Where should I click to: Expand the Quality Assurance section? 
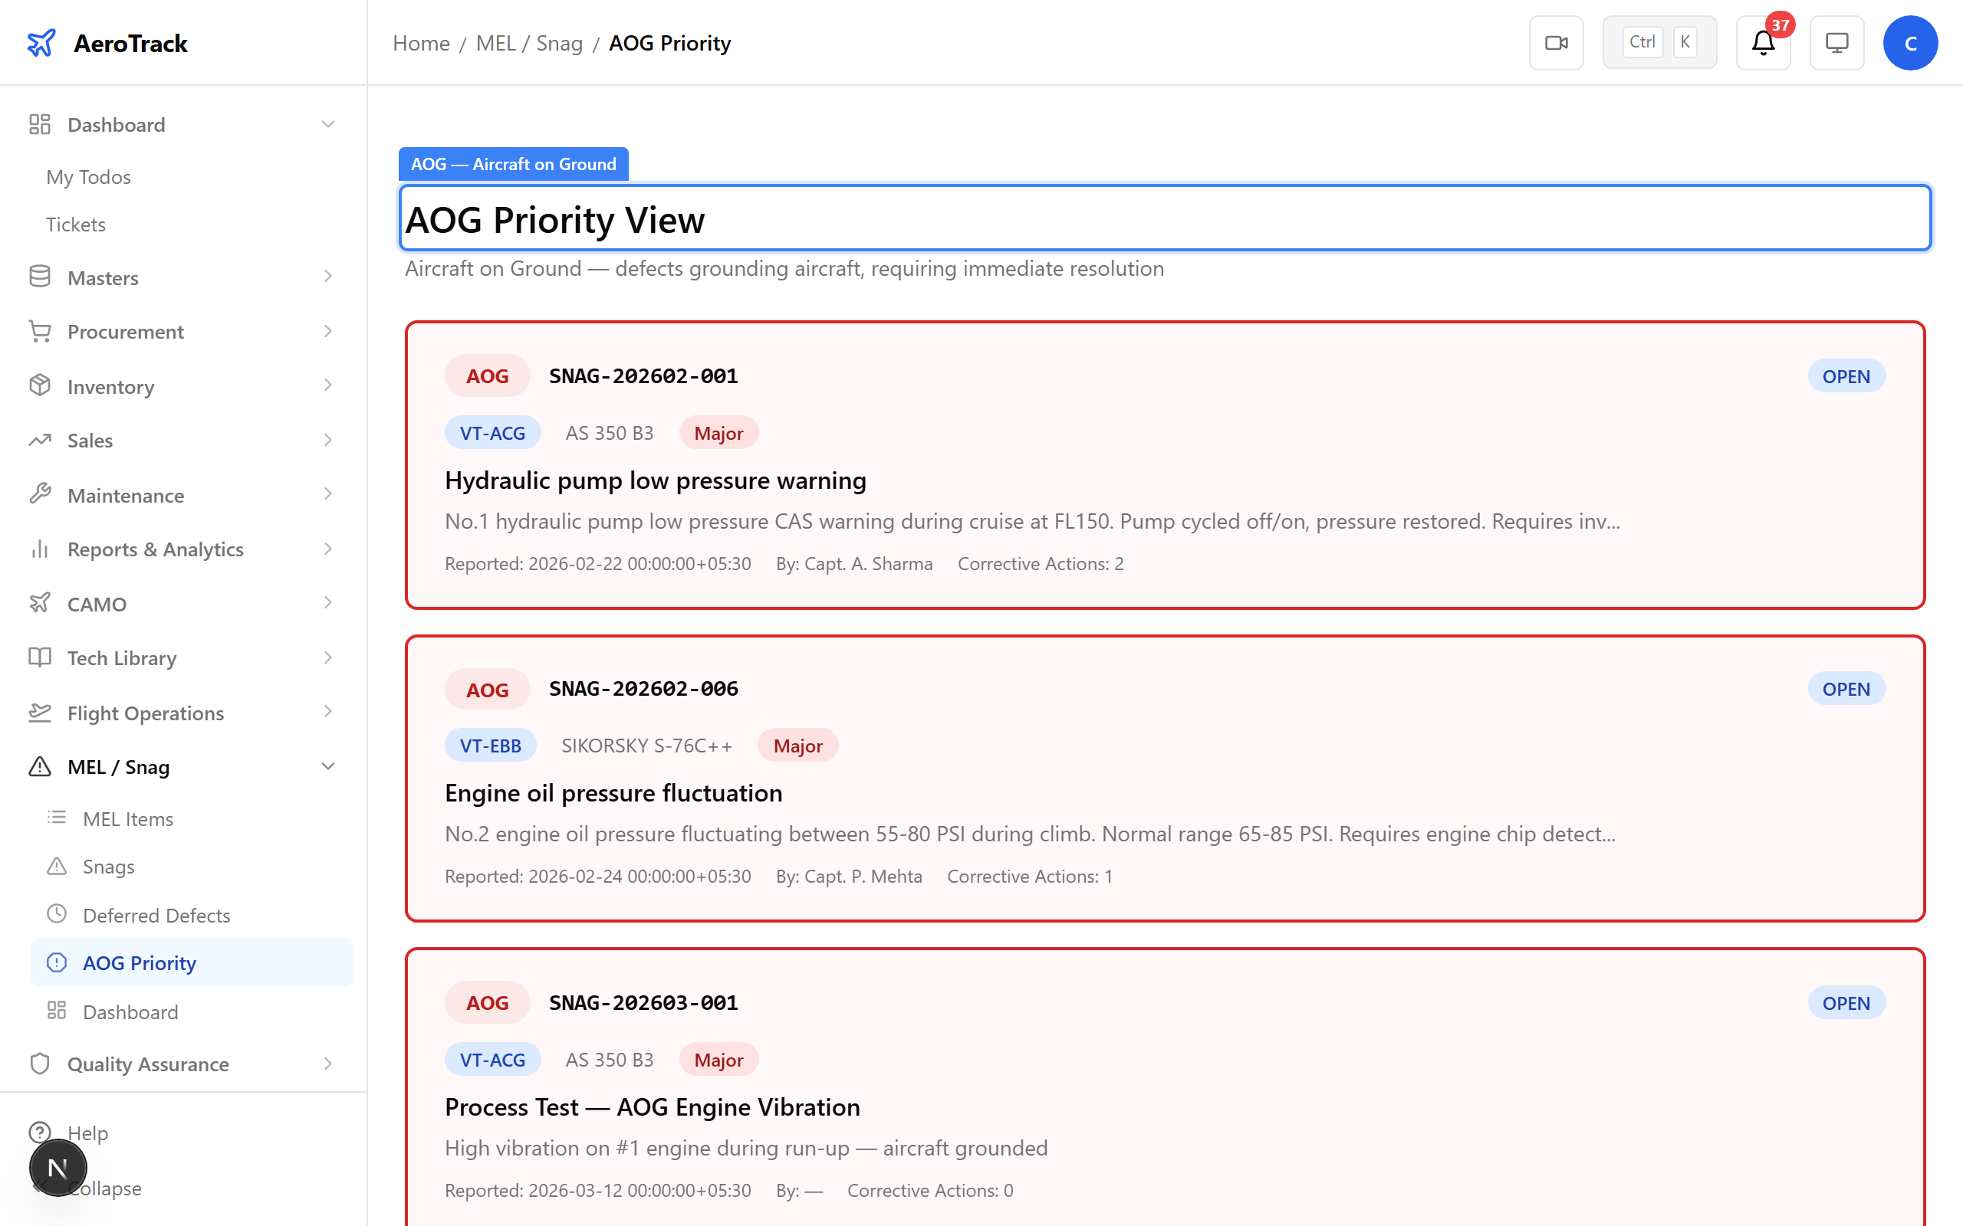tap(327, 1064)
